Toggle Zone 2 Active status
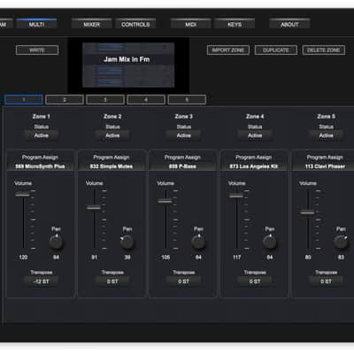This screenshot has width=354, height=354. [x=112, y=135]
